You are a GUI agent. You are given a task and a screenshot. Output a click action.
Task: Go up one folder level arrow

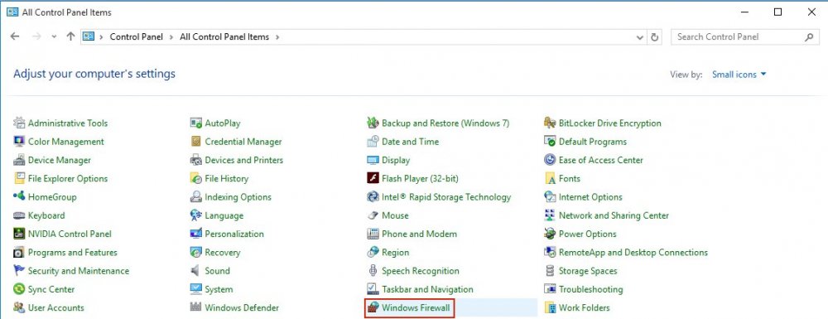[x=70, y=36]
